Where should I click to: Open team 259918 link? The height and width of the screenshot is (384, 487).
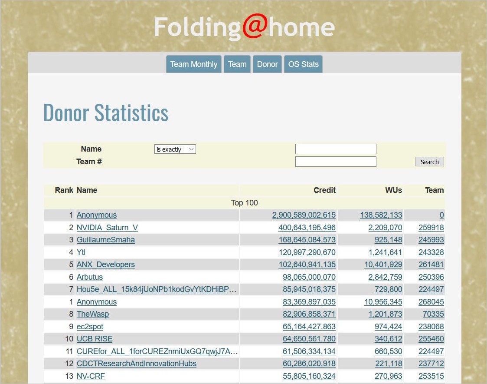click(x=431, y=228)
